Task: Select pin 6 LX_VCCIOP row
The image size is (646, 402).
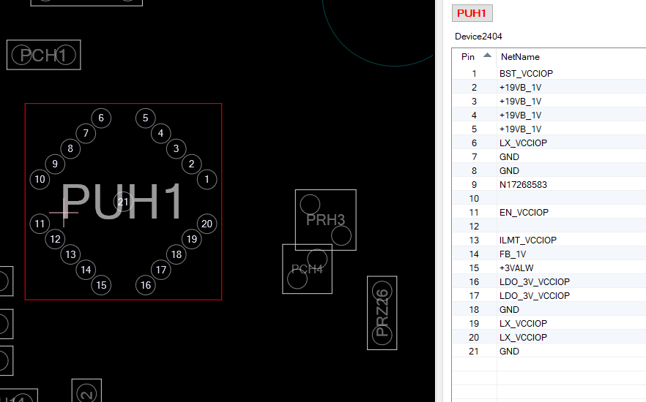Action: (549, 143)
